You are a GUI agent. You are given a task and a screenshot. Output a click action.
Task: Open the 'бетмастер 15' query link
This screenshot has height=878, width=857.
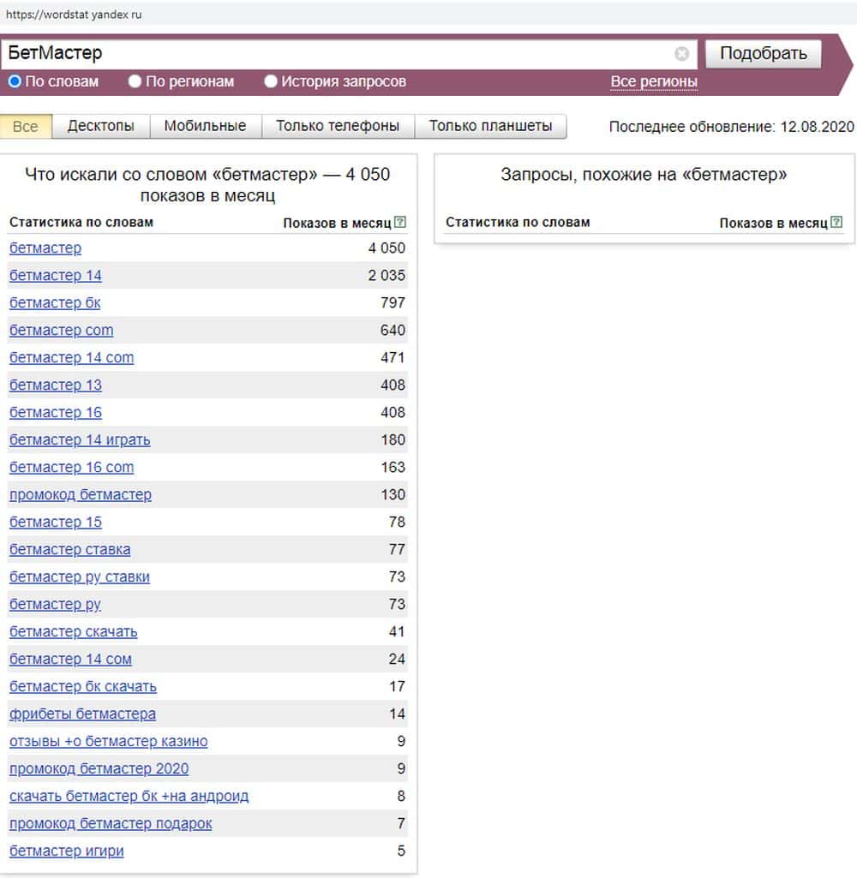56,523
